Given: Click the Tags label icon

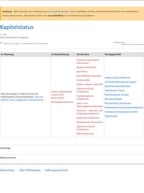Looking at the screenshot, I should click(1, 34).
